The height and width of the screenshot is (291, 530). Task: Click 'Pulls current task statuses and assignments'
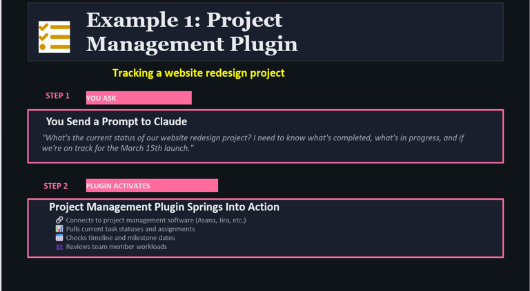pos(130,229)
